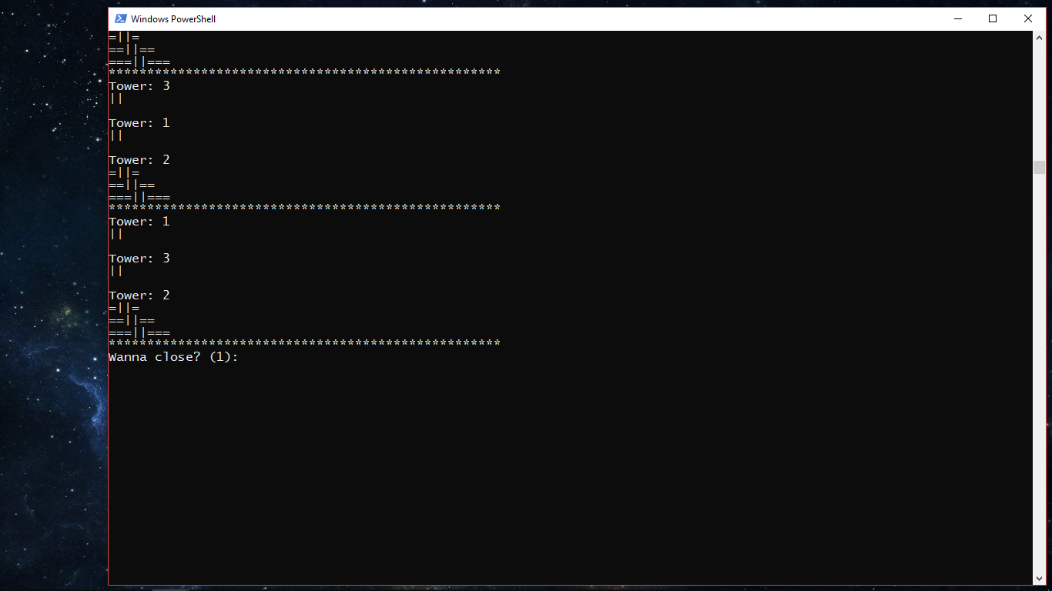Click the topmost "Tower: 3" line

pos(139,85)
